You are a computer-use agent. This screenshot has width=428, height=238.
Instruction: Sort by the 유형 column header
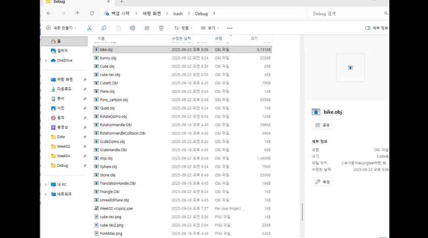218,39
